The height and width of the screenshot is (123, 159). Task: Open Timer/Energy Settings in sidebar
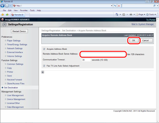coord(17,44)
